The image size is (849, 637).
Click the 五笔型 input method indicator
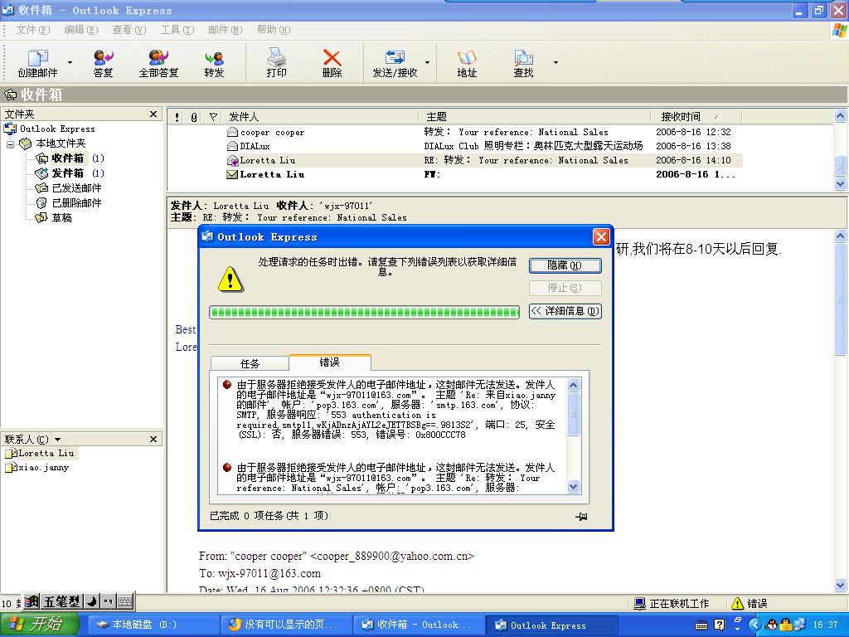[x=61, y=601]
